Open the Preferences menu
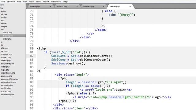196x110 pixels. coord(56,2)
